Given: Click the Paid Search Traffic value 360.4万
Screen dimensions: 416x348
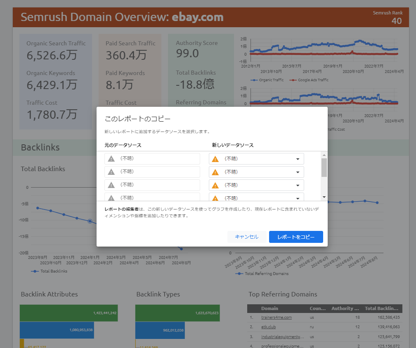Looking at the screenshot, I should [x=126, y=55].
